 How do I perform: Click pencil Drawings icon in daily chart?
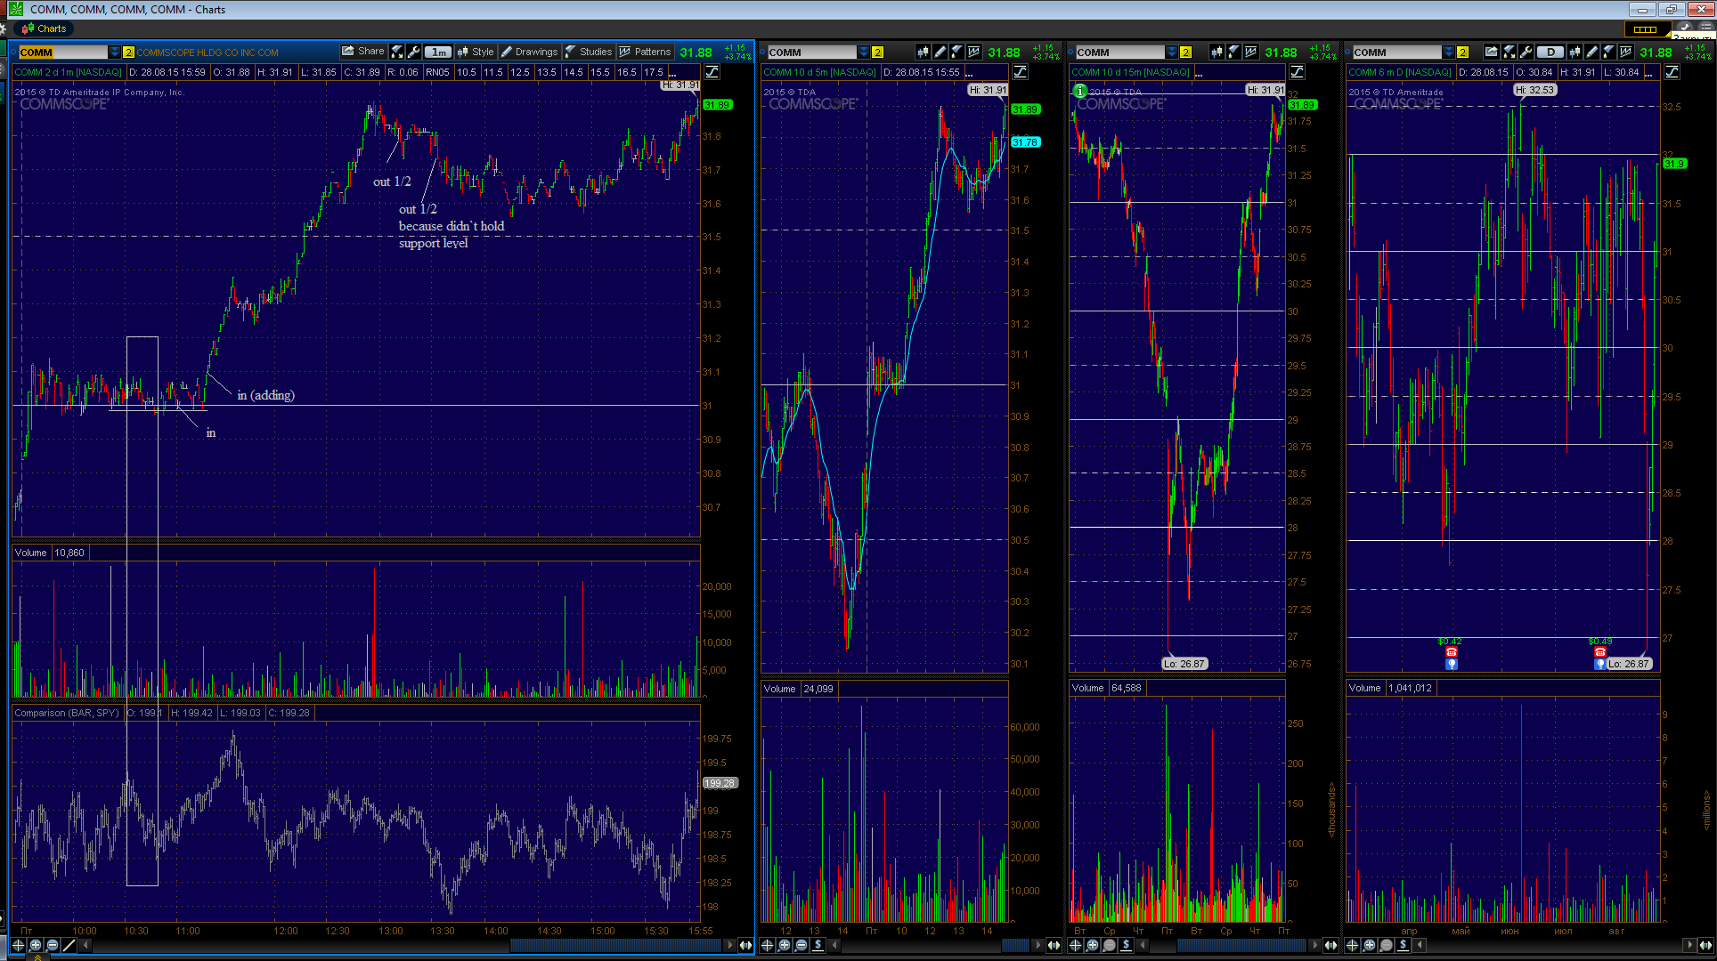click(1592, 52)
